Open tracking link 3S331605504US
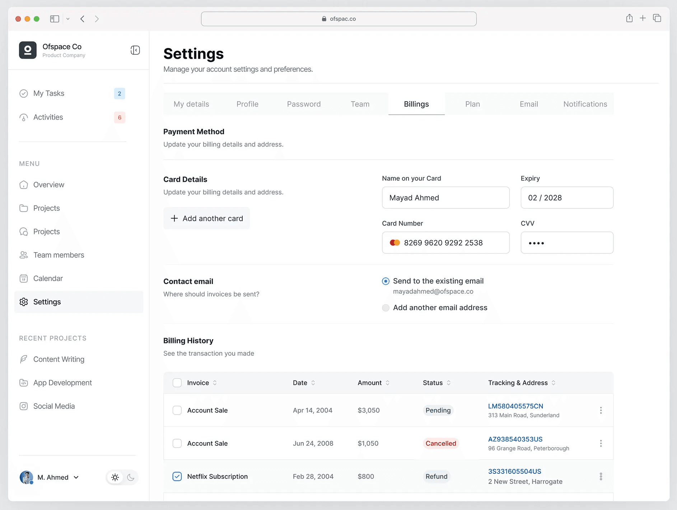The height and width of the screenshot is (510, 677). pyautogui.click(x=514, y=471)
